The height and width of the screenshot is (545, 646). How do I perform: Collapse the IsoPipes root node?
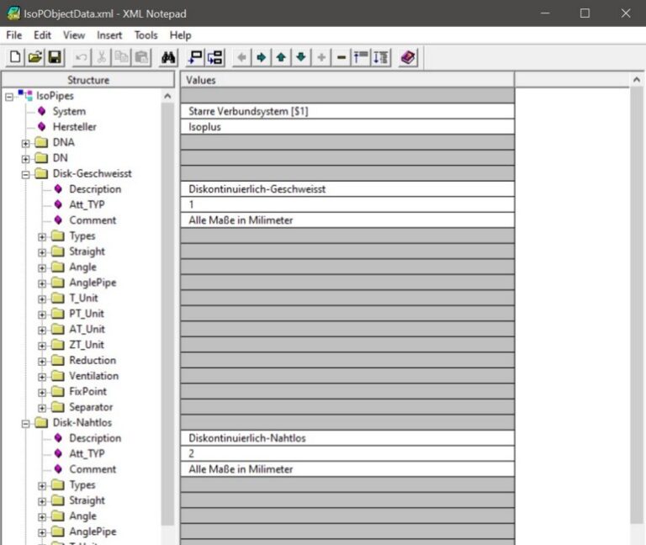tap(9, 97)
